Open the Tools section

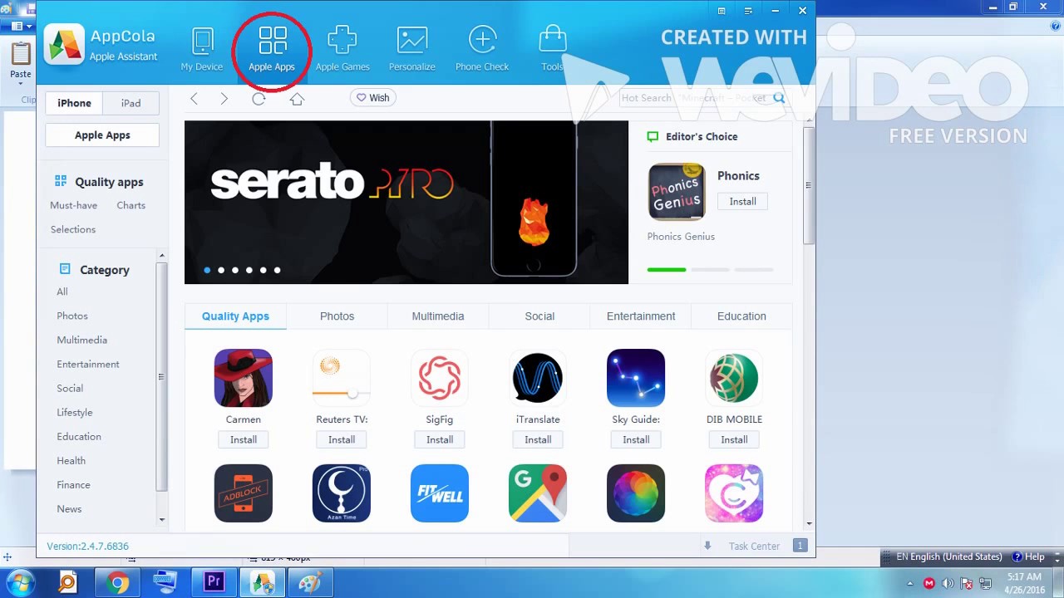tap(552, 49)
